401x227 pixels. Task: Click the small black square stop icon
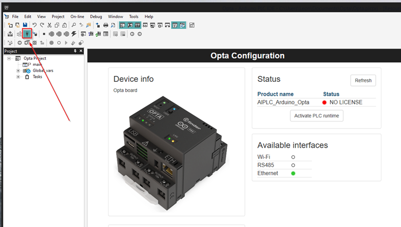tap(44, 34)
